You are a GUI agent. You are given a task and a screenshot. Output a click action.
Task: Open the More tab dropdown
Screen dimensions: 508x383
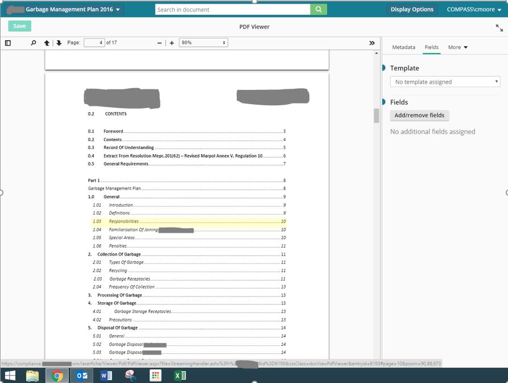tap(457, 47)
